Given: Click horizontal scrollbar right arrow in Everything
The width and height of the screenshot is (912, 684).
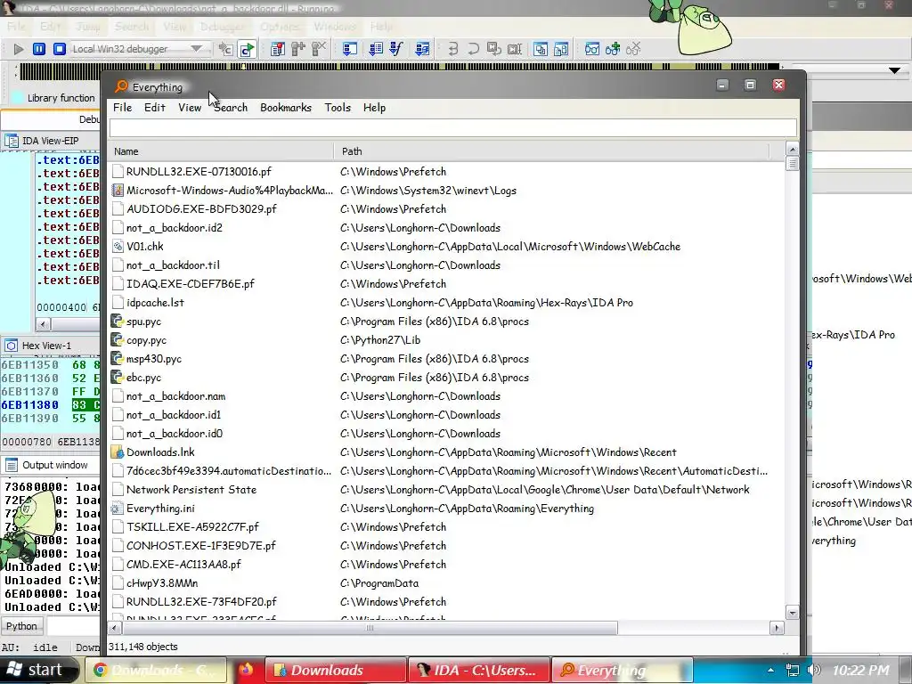Looking at the screenshot, I should [x=777, y=628].
